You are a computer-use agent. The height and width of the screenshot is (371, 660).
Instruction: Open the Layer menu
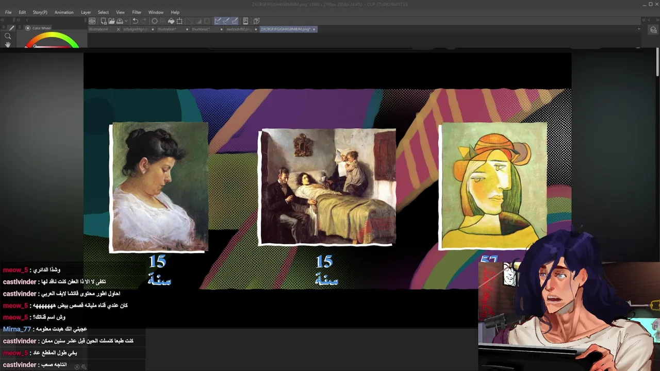pos(86,12)
